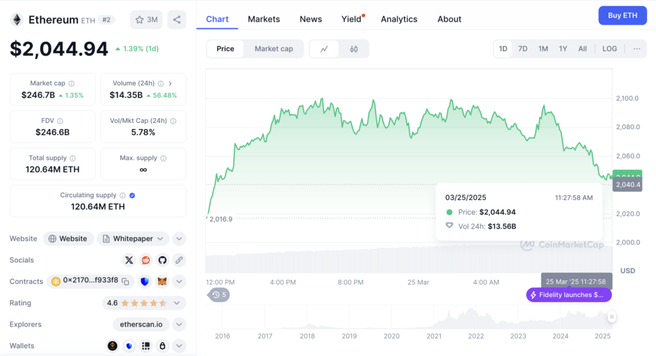This screenshot has width=656, height=356.
Task: Open Volume (24h) details arrow
Action: click(x=170, y=84)
